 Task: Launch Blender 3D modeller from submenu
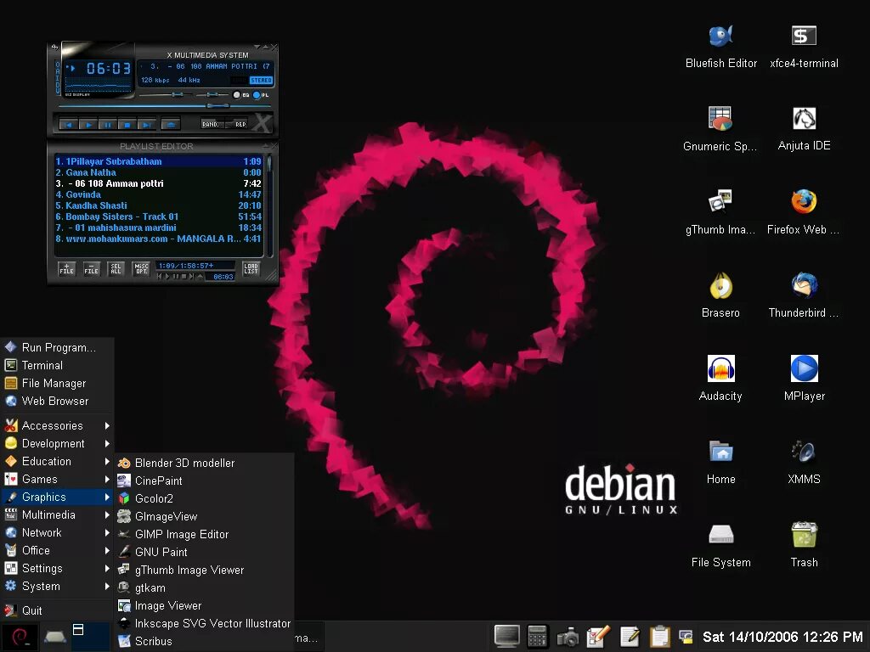(x=204, y=463)
